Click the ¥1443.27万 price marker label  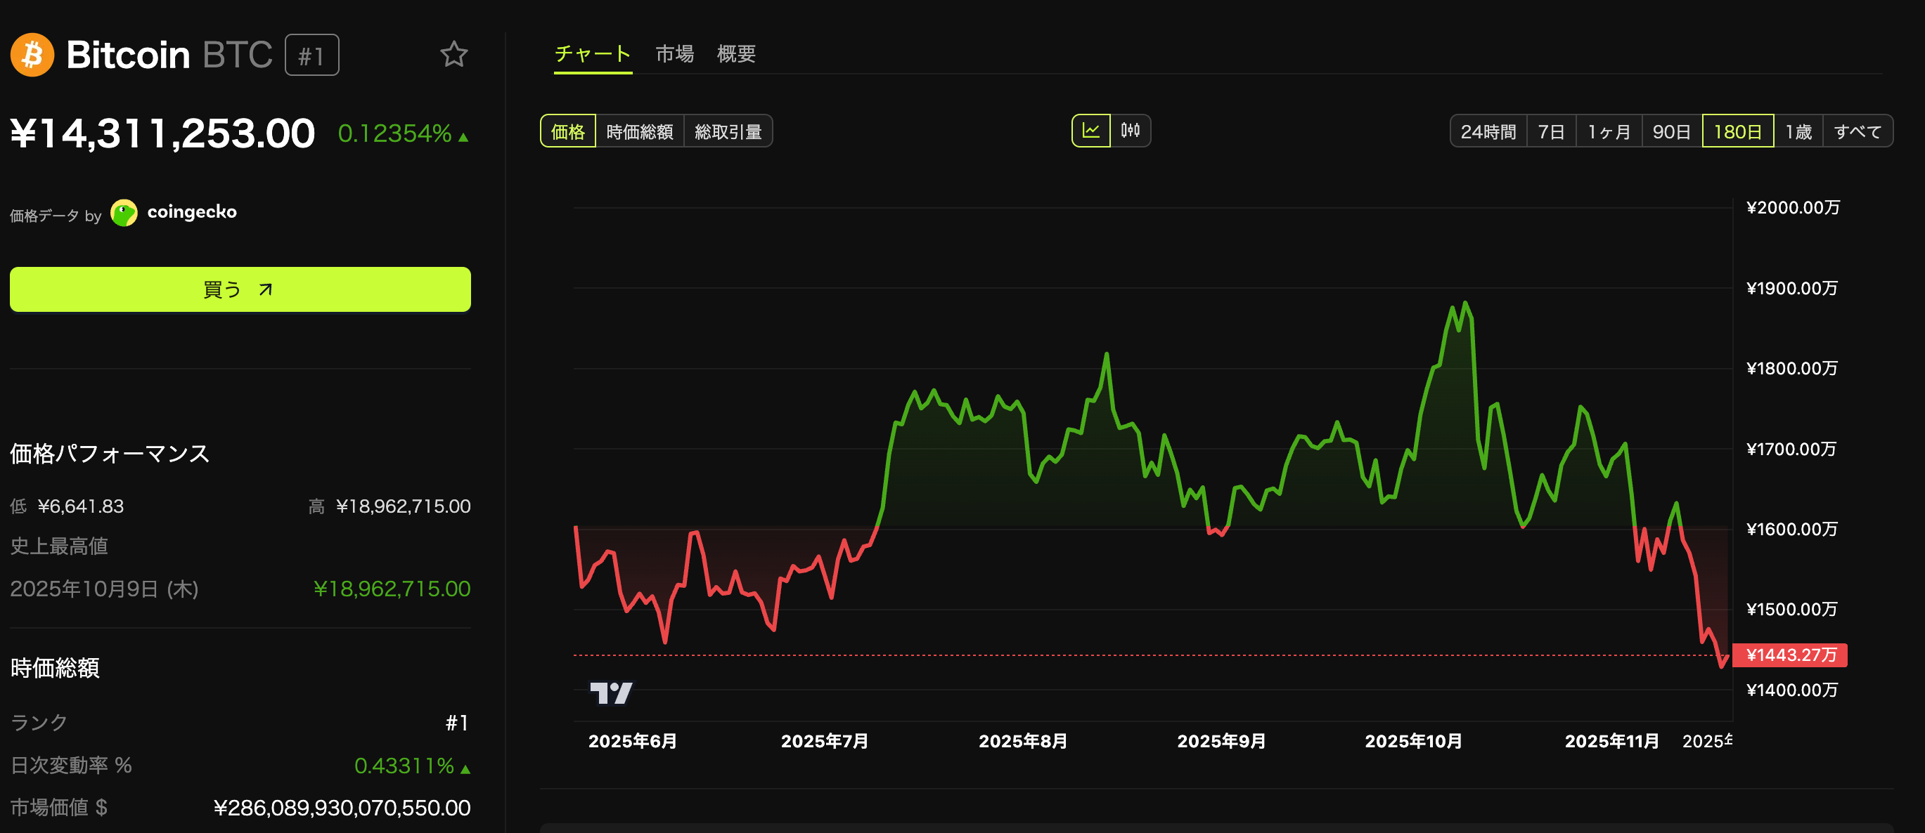1790,655
